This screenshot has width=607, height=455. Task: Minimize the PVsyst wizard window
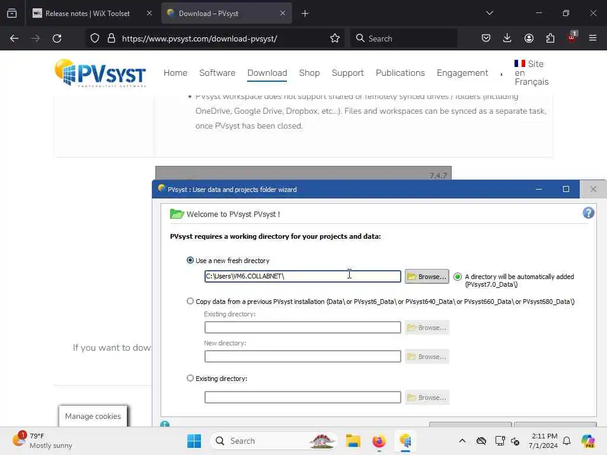pos(538,189)
